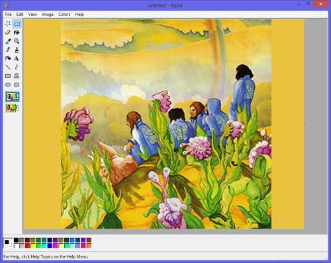Click the canvas bottom-right resize handle
This screenshot has width=331, height=263.
click(x=305, y=229)
